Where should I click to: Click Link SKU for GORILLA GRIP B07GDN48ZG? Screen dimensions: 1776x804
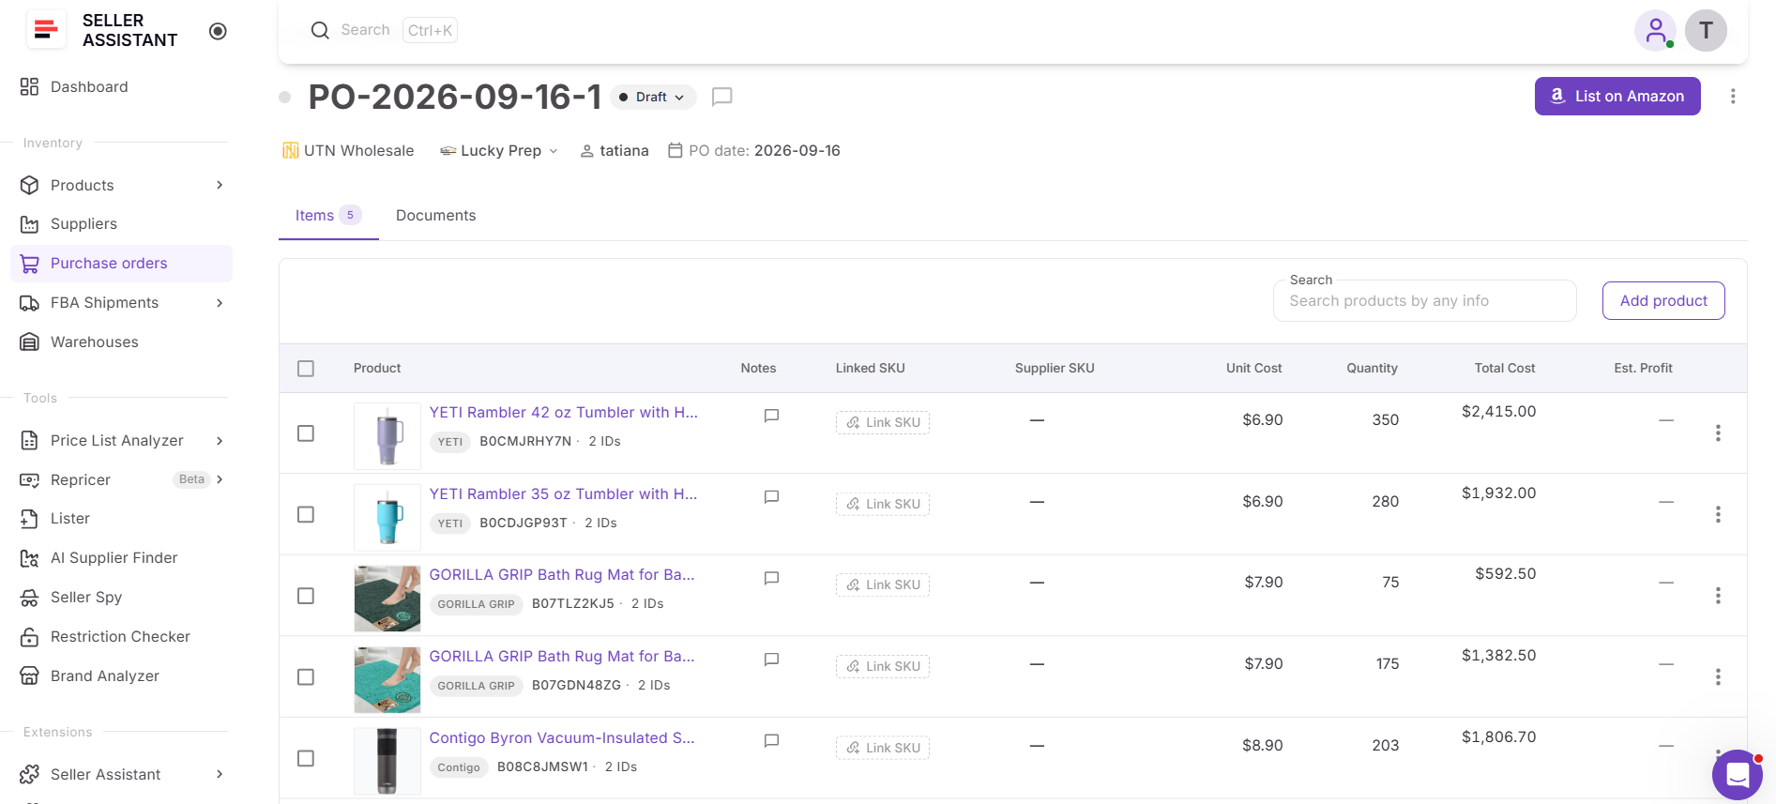(x=883, y=666)
